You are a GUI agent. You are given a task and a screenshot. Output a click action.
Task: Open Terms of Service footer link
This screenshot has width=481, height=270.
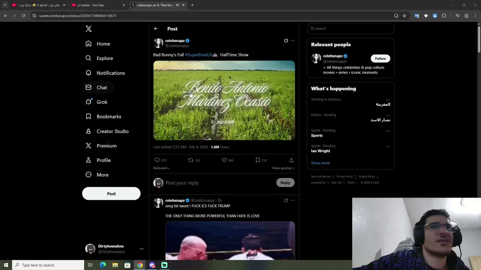(x=321, y=177)
